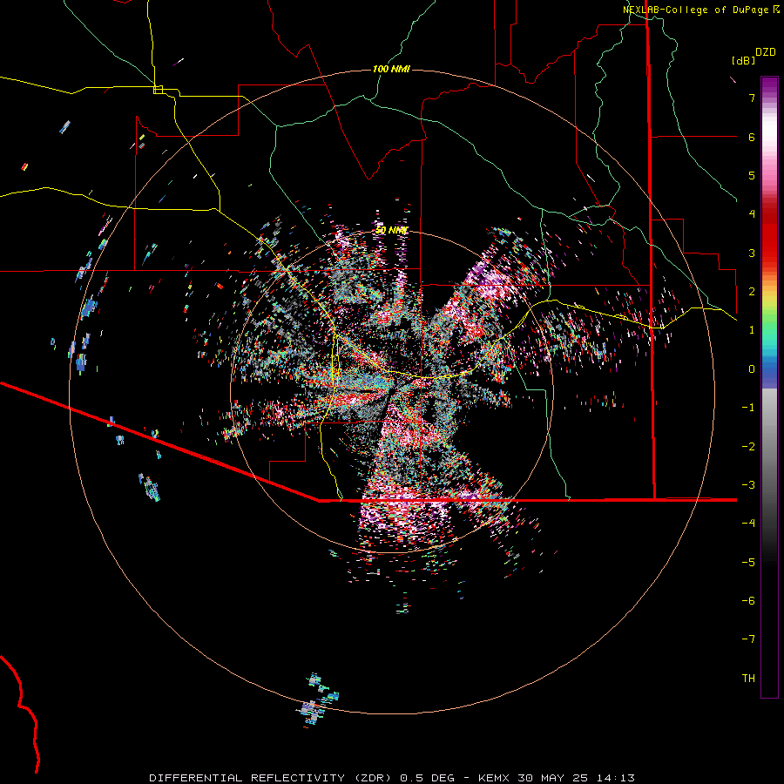Image resolution: width=784 pixels, height=784 pixels.
Task: Click the scale value 3 label
Action: [752, 253]
